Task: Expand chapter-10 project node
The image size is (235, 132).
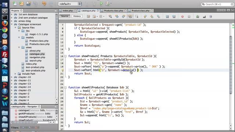Action: pyautogui.click(x=12, y=77)
